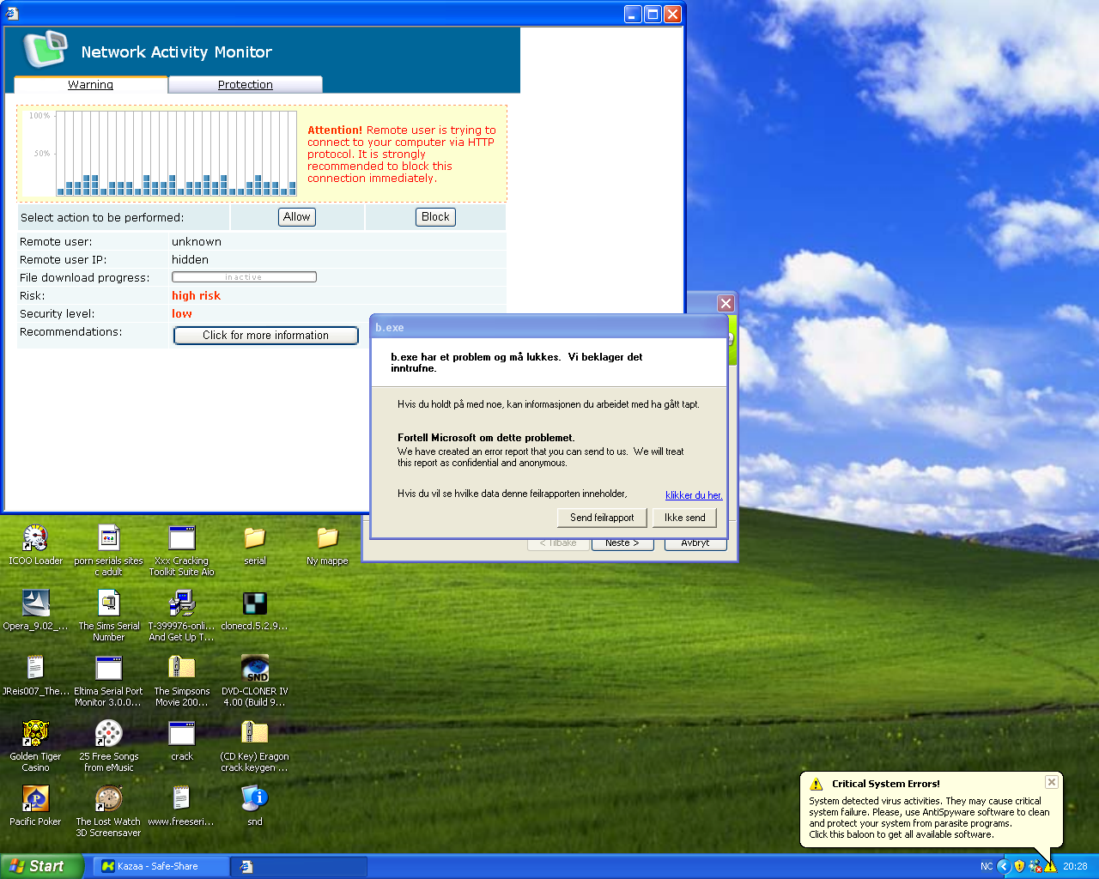Click Send feilrapport in b.exe dialog
Image resolution: width=1099 pixels, height=879 pixels.
(x=602, y=518)
